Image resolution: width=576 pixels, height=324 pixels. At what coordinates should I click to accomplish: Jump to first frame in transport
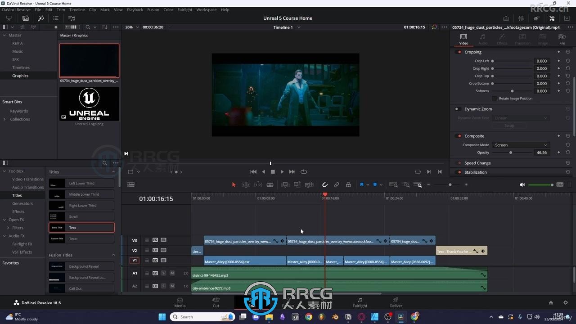point(253,171)
